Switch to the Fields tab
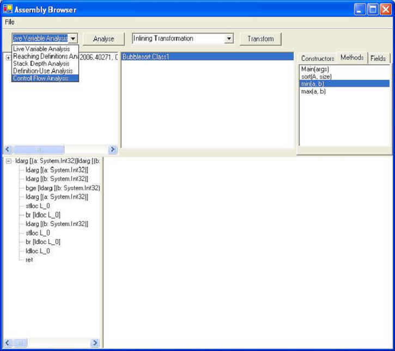395x351 pixels. [378, 59]
